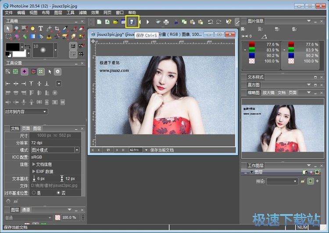Click the Save document toolbar icon

click(132, 21)
